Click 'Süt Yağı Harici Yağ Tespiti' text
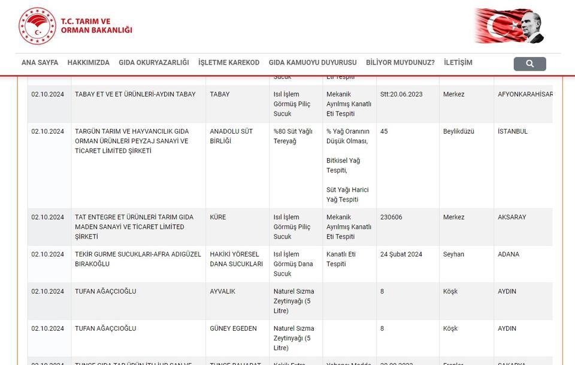Viewport: 575px width, 365px height. coord(347,194)
